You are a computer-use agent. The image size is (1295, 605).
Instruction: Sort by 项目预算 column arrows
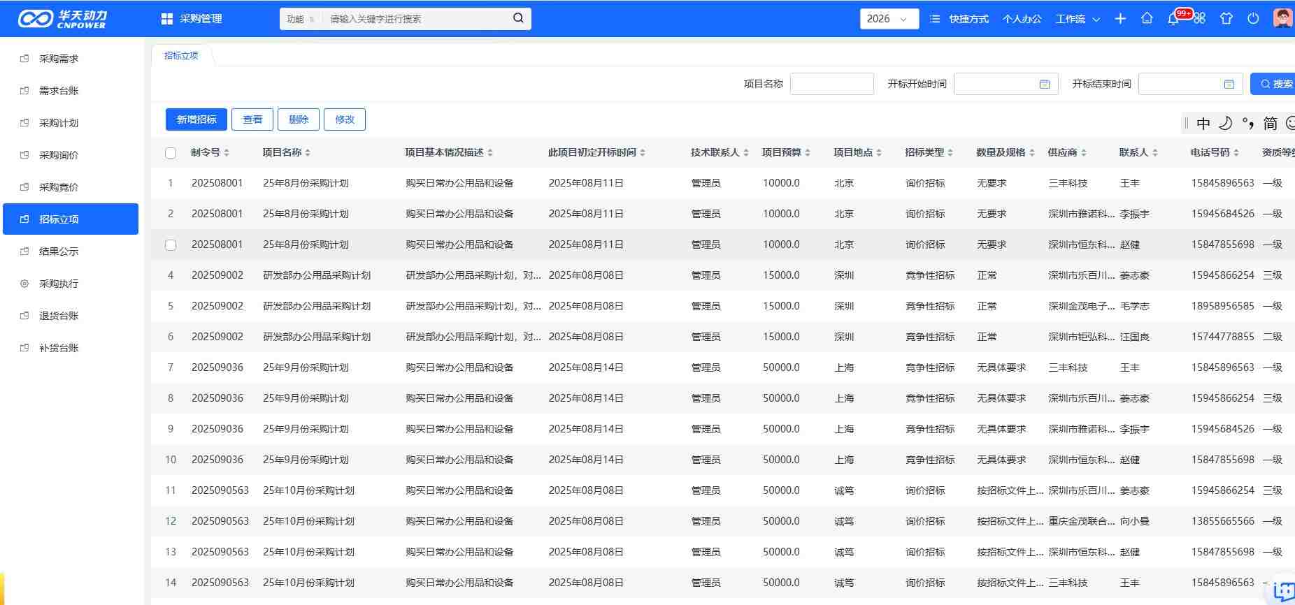tap(808, 153)
